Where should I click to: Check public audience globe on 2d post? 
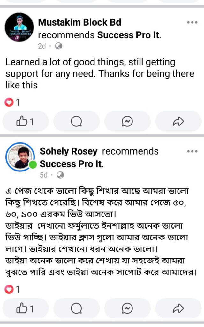pos(59,46)
